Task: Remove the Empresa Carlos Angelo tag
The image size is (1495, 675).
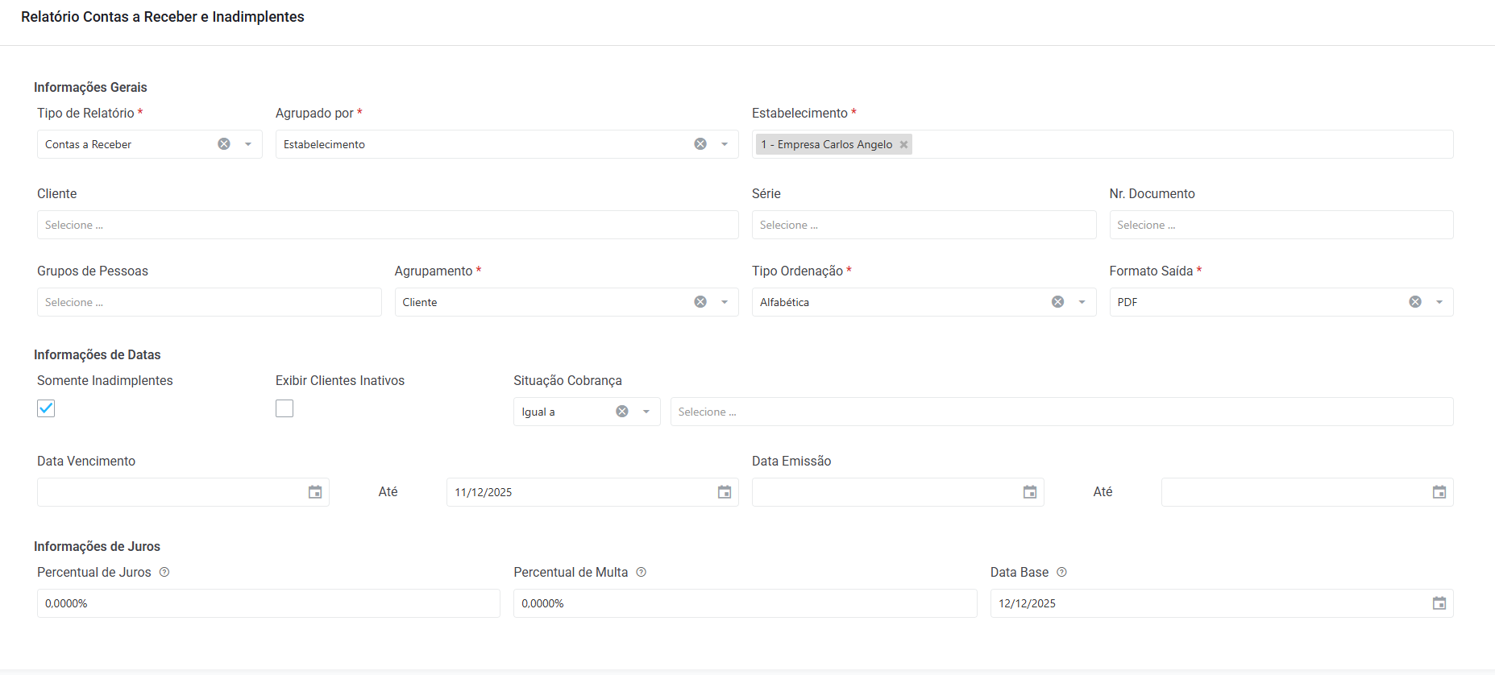Action: [903, 145]
